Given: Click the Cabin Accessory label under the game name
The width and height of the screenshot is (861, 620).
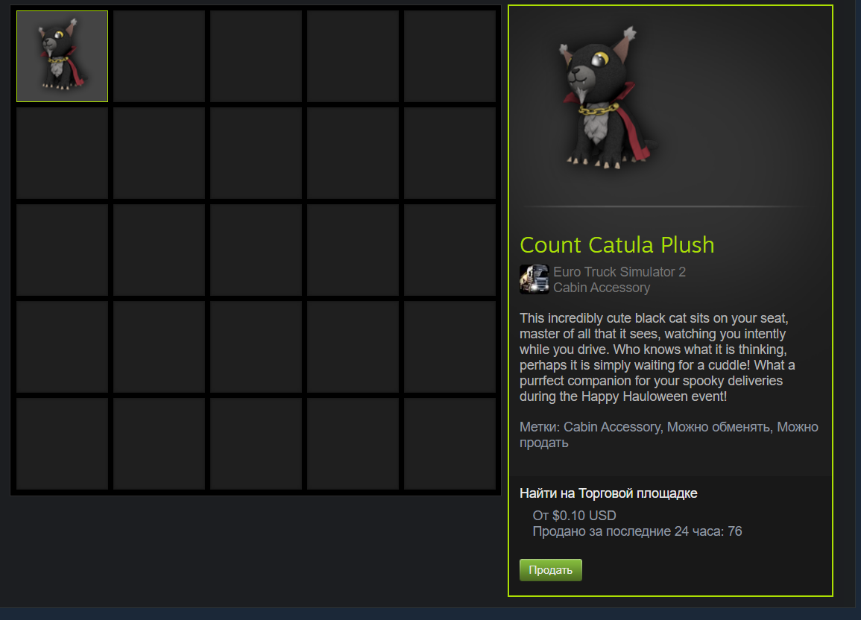Looking at the screenshot, I should (602, 288).
